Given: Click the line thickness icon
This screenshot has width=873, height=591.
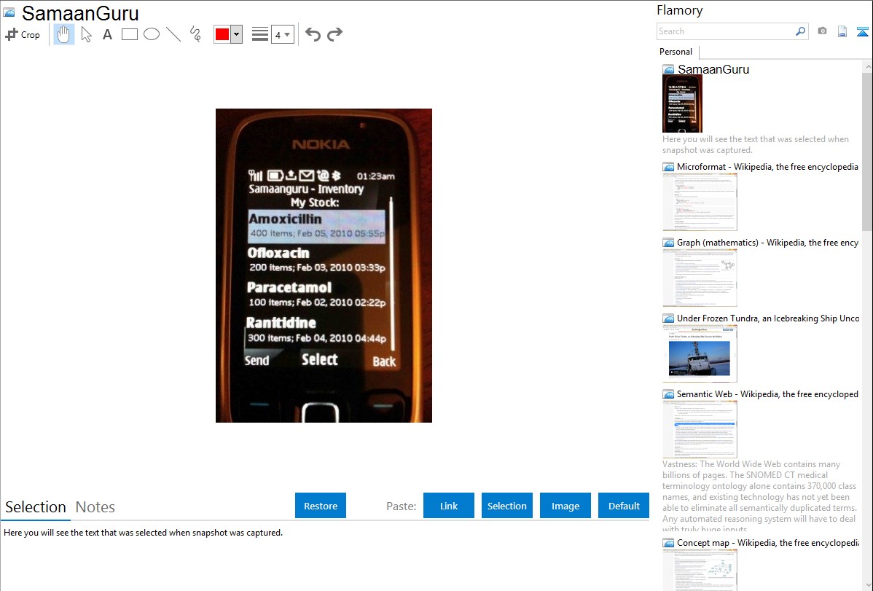Looking at the screenshot, I should point(260,34).
